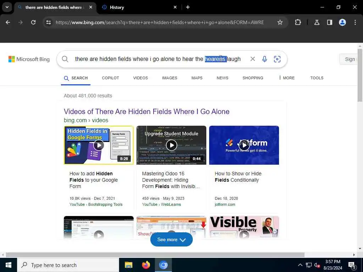
Task: Reload the Bing search page
Action: click(33, 22)
